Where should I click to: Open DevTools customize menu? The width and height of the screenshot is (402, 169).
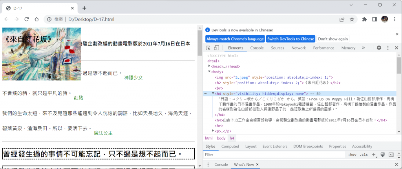click(x=388, y=48)
